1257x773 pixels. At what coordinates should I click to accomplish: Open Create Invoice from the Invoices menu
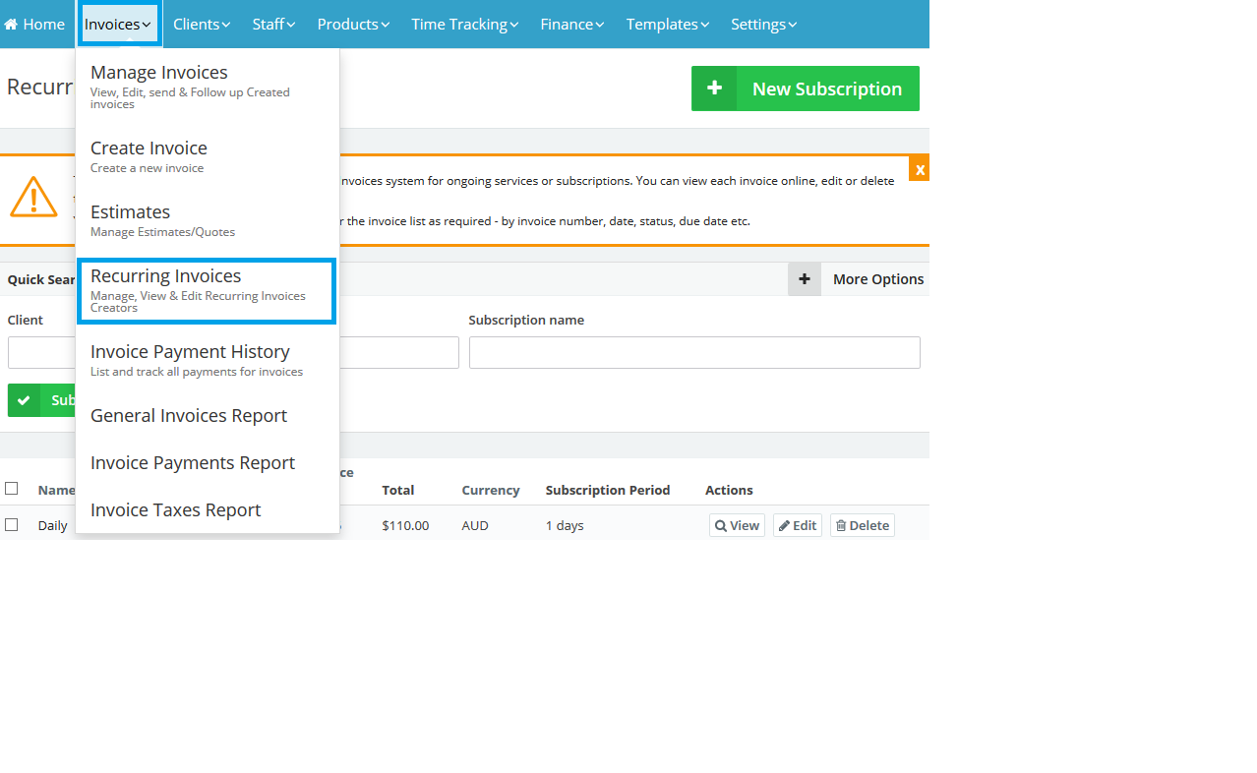[x=149, y=149]
